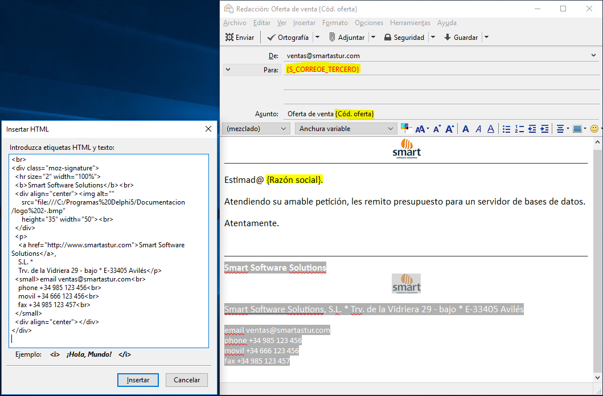The image size is (603, 396).
Task: Click in the HTML code text area
Action: (x=109, y=251)
